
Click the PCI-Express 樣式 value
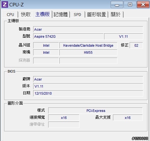point(95,111)
